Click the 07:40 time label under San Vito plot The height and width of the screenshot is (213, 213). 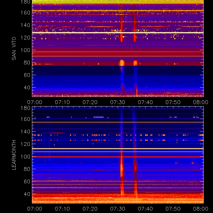coord(145,102)
